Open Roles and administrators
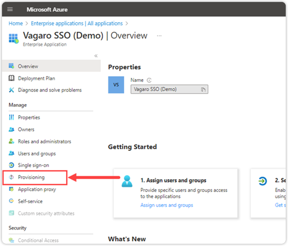The height and width of the screenshot is (246, 288). tap(45, 141)
